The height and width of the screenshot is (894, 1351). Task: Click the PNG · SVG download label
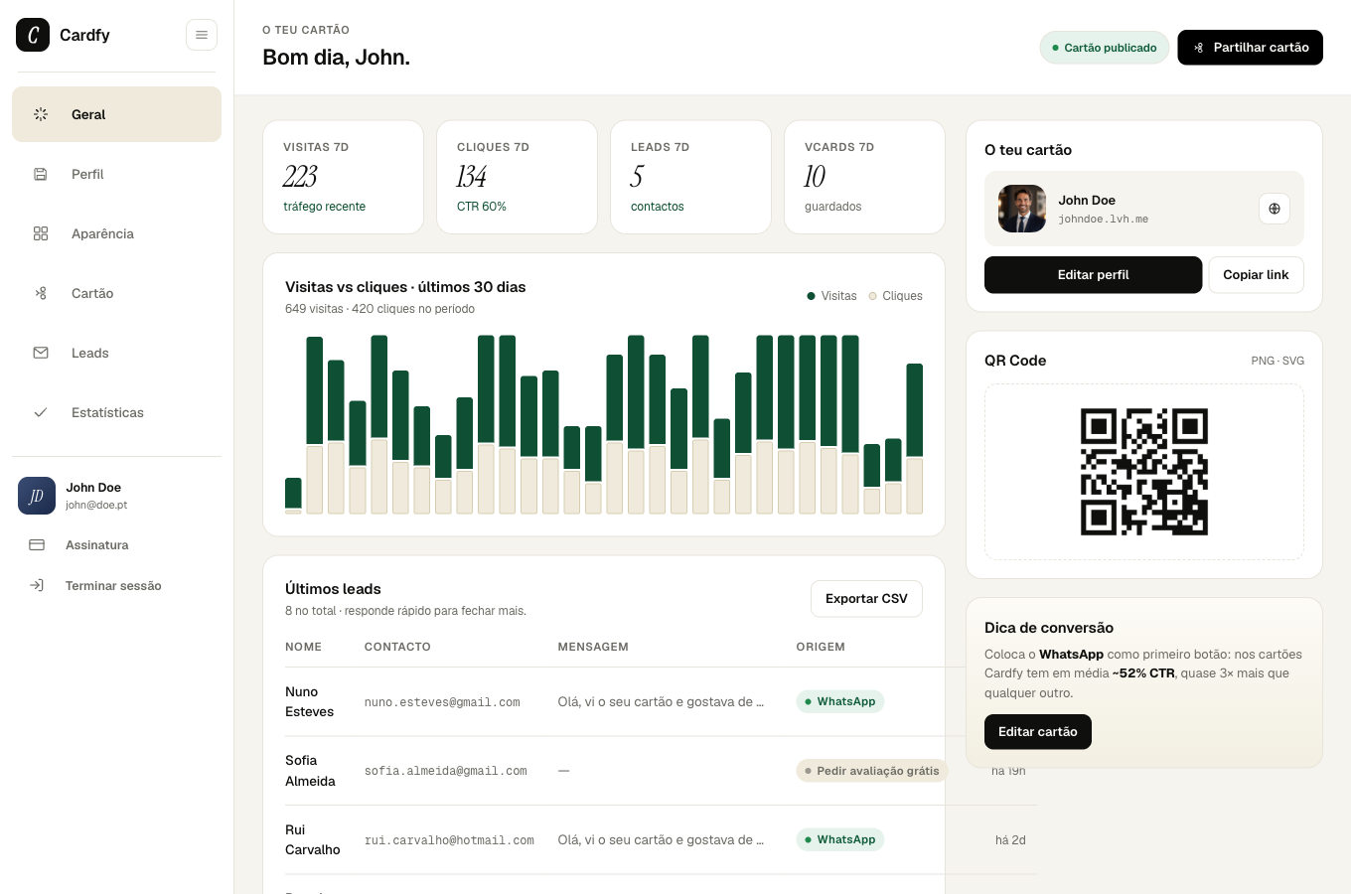(x=1277, y=361)
